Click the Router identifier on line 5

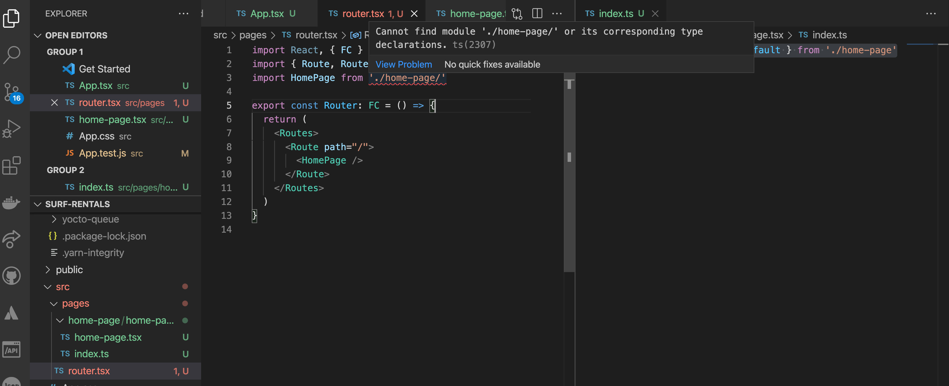(x=340, y=105)
